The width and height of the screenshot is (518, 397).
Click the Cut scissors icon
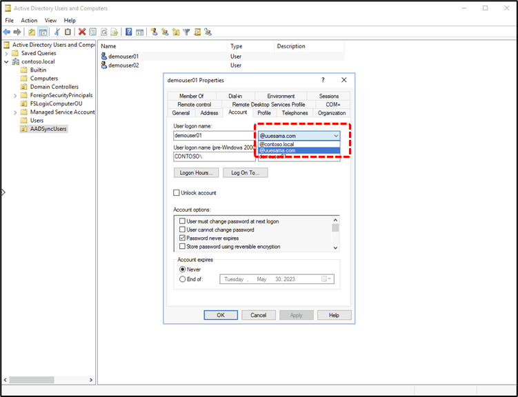(x=57, y=32)
